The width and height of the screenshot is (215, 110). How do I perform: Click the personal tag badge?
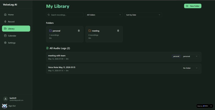coord(176,56)
